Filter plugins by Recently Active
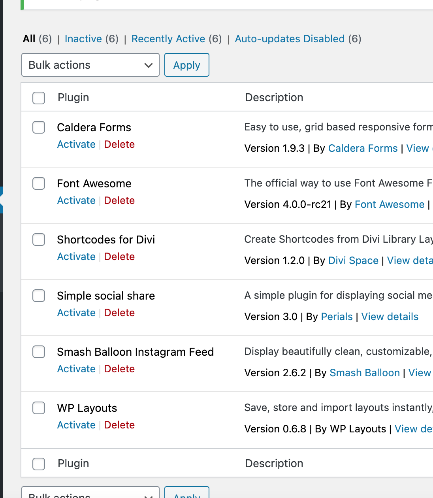Viewport: 433px width, 498px height. point(168,39)
